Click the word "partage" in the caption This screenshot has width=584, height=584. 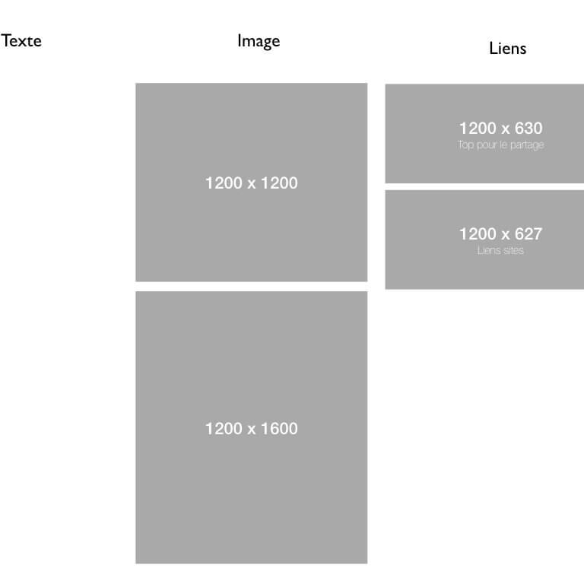pyautogui.click(x=529, y=145)
